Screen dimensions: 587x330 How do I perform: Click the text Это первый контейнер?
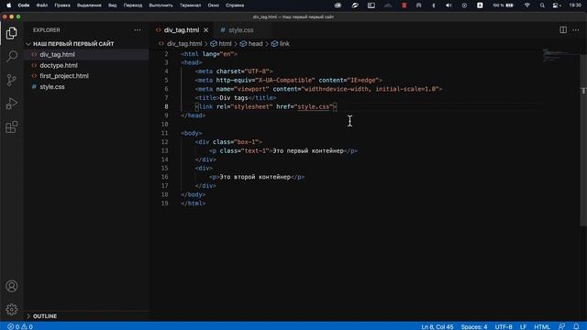point(308,150)
